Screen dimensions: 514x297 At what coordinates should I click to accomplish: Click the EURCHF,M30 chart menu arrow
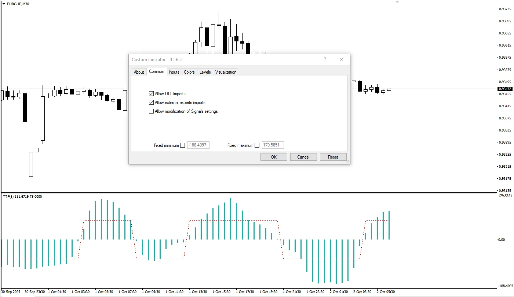[x=4, y=4]
